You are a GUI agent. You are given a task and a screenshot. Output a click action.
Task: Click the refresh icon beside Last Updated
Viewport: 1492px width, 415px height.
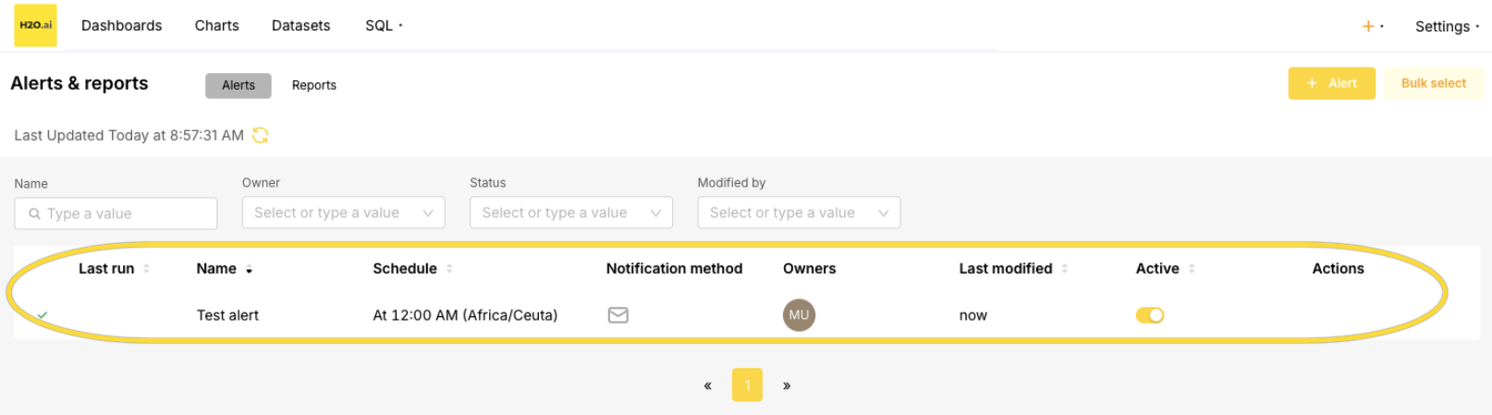coord(261,136)
